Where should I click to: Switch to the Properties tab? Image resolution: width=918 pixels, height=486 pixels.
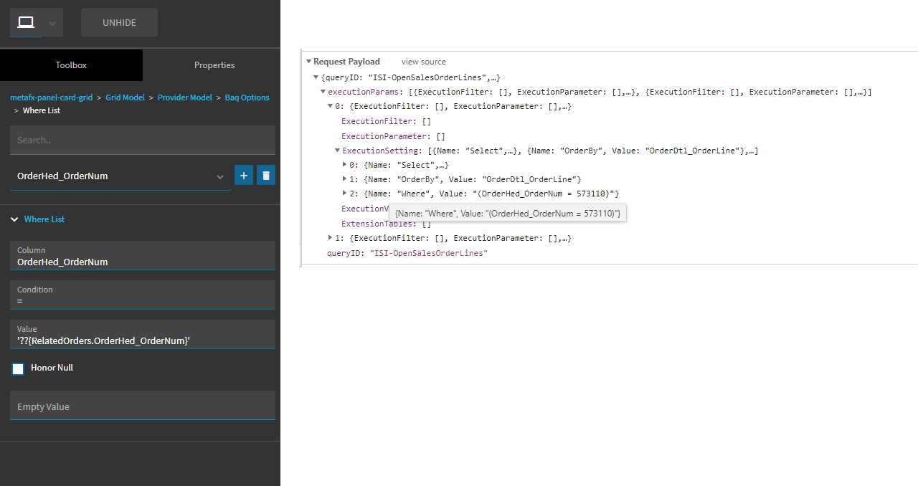tap(214, 65)
